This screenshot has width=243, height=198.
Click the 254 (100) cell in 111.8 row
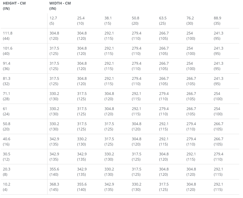pos(191,36)
